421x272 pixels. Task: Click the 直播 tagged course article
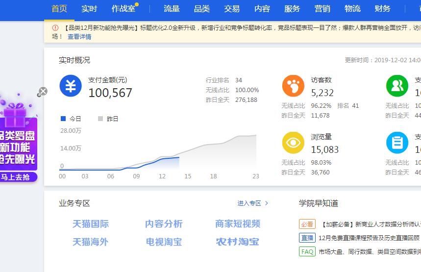point(369,238)
